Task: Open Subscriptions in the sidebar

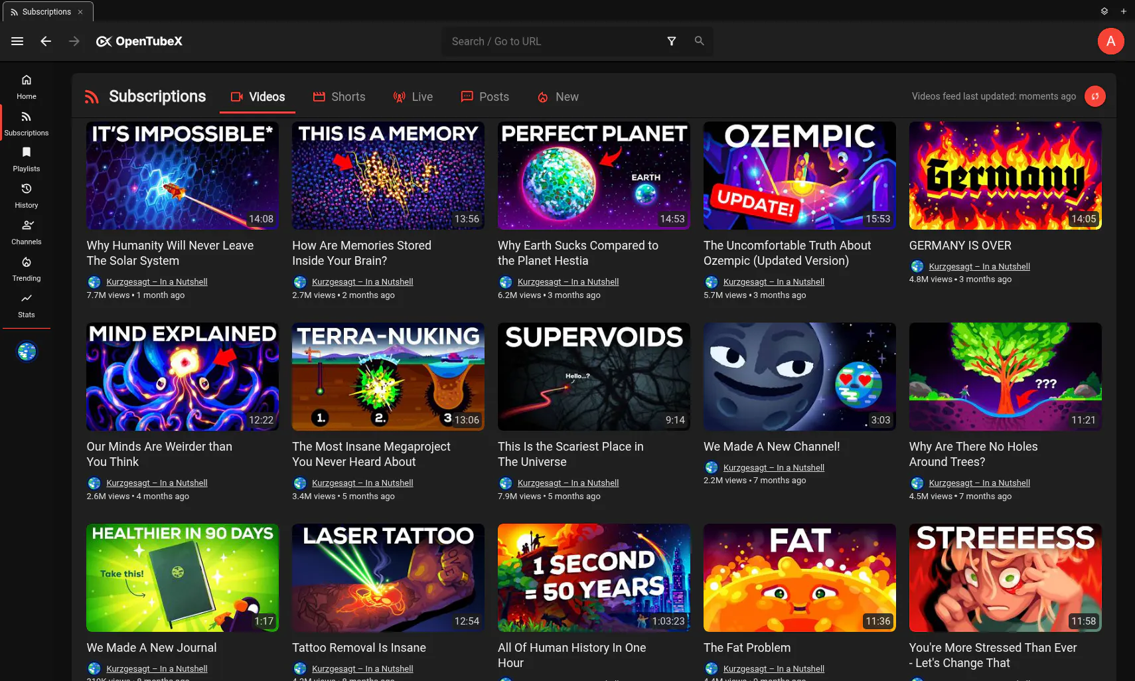Action: coord(27,123)
